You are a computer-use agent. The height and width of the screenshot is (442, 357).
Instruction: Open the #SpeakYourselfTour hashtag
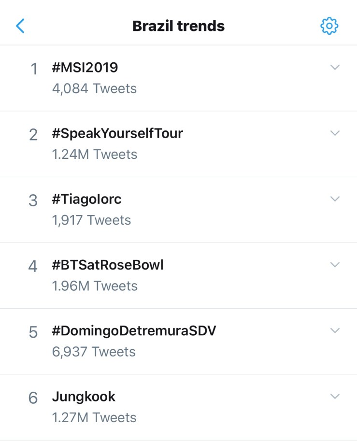[x=117, y=133]
